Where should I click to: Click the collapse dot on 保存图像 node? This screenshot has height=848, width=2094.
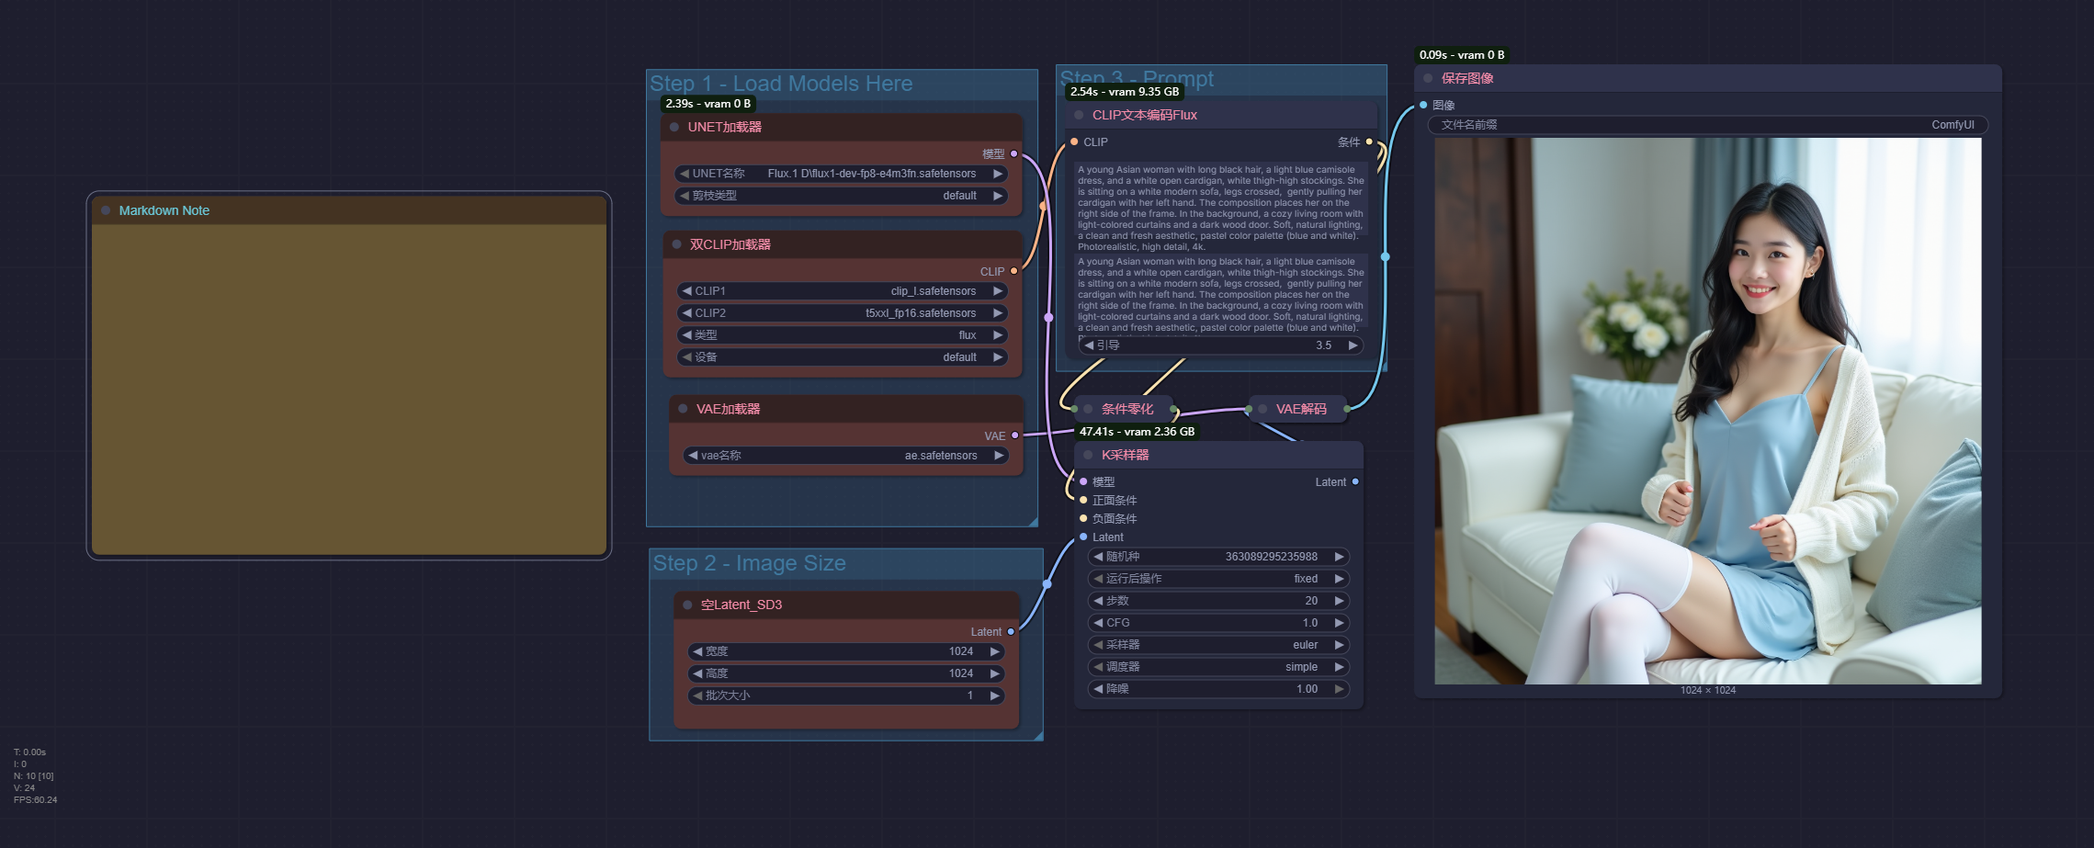(x=1428, y=78)
